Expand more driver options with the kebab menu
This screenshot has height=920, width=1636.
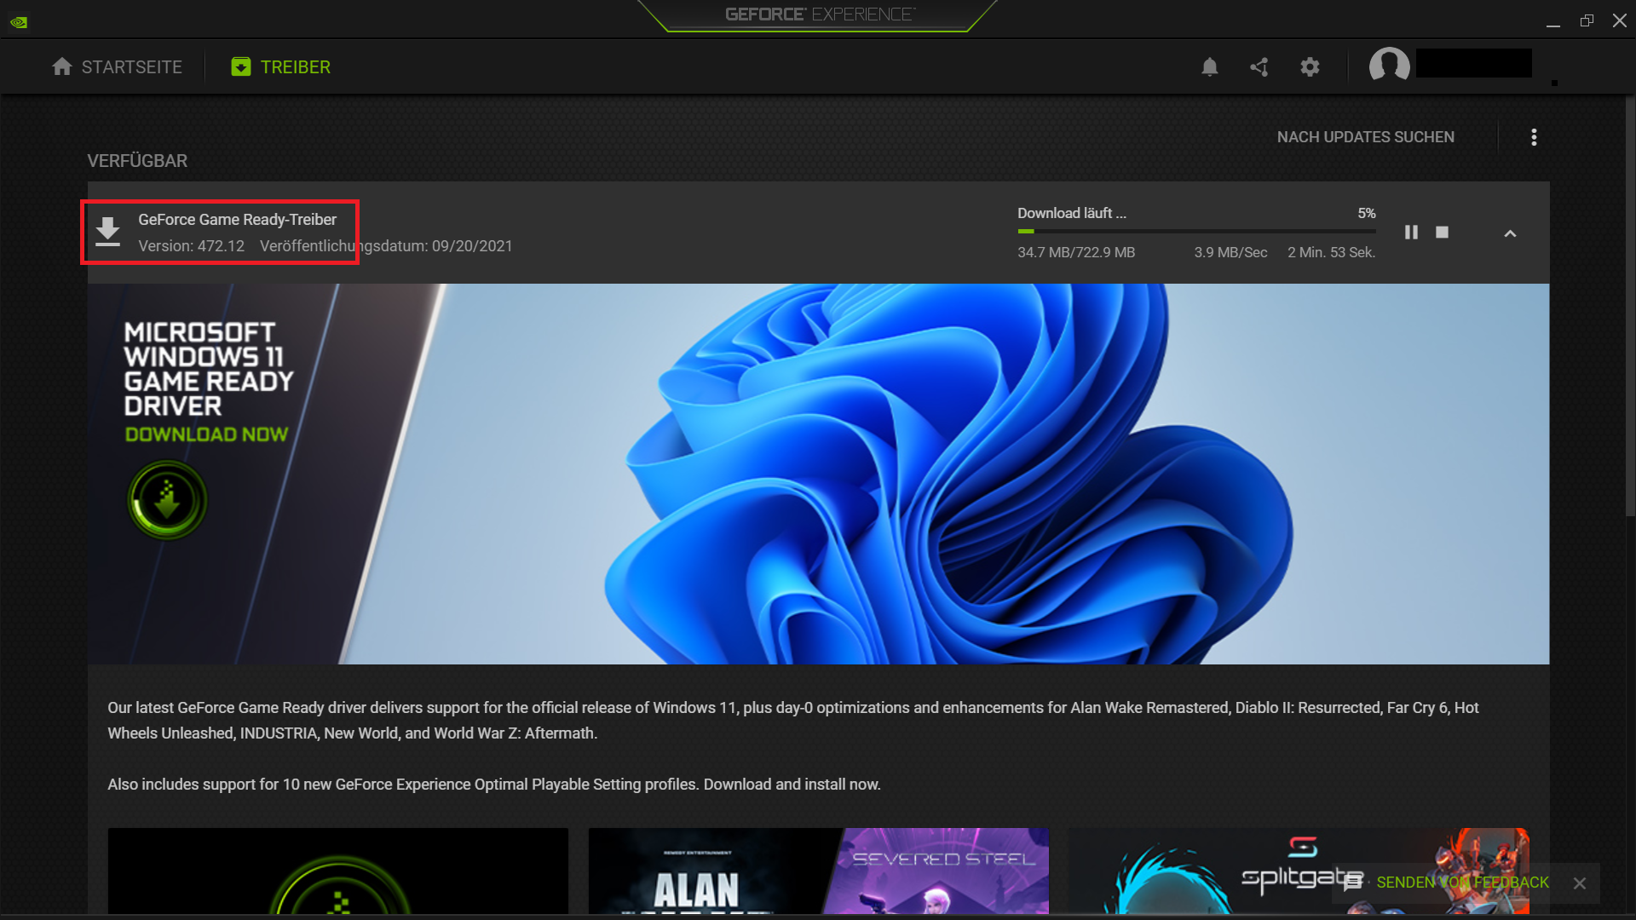1535,136
